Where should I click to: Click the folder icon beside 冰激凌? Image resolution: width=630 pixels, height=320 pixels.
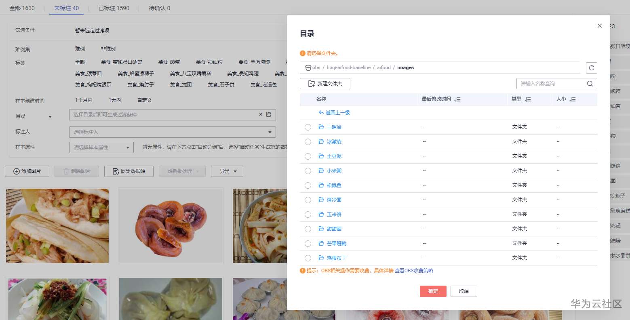coord(321,141)
